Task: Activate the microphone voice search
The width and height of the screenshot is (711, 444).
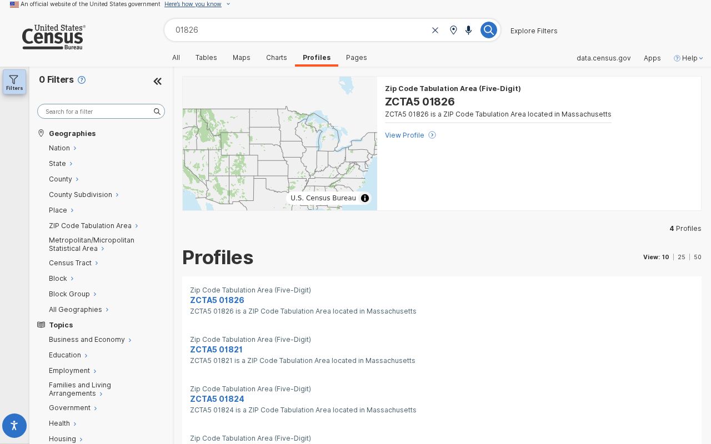Action: (469, 30)
